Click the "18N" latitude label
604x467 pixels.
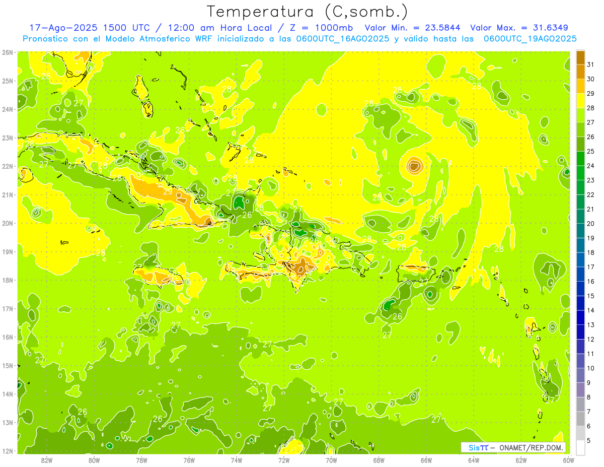(x=7, y=280)
